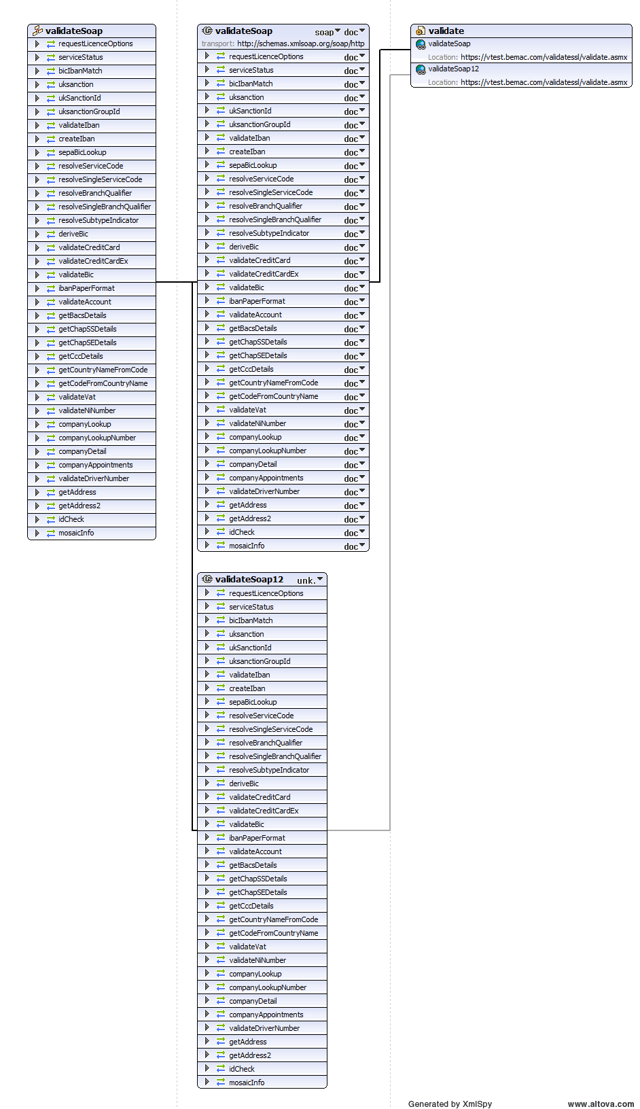The height and width of the screenshot is (1109, 640).
Task: Click the operation icon of validateAccount in the validateSoap12 binding
Action: (x=221, y=851)
